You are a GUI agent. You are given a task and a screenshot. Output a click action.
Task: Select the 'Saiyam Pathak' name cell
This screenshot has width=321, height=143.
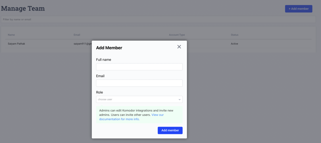coord(16,44)
